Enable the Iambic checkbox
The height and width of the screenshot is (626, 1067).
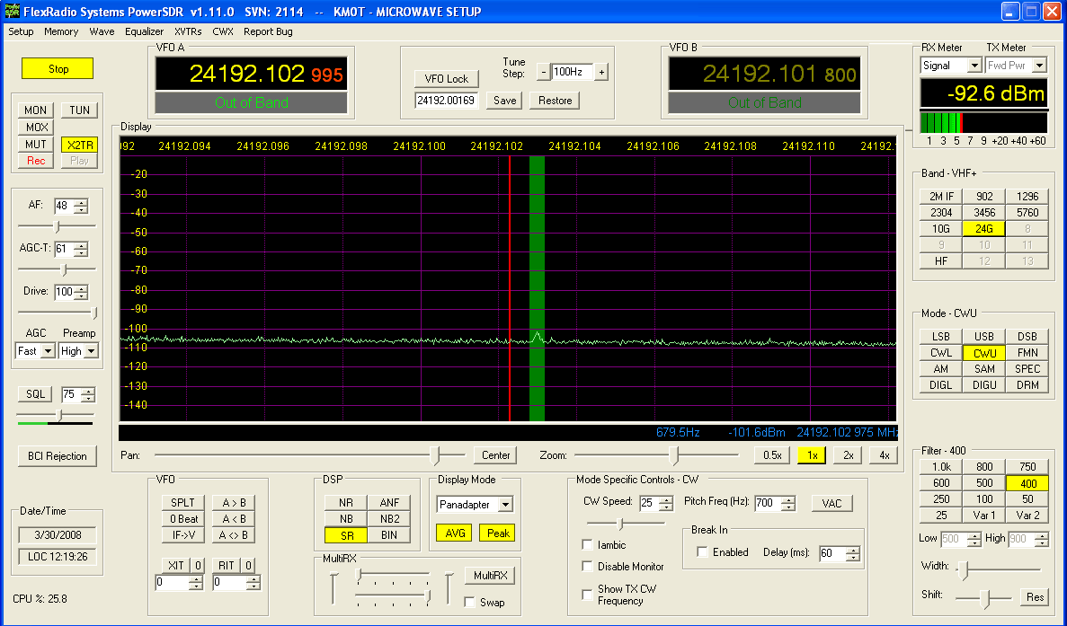[588, 545]
